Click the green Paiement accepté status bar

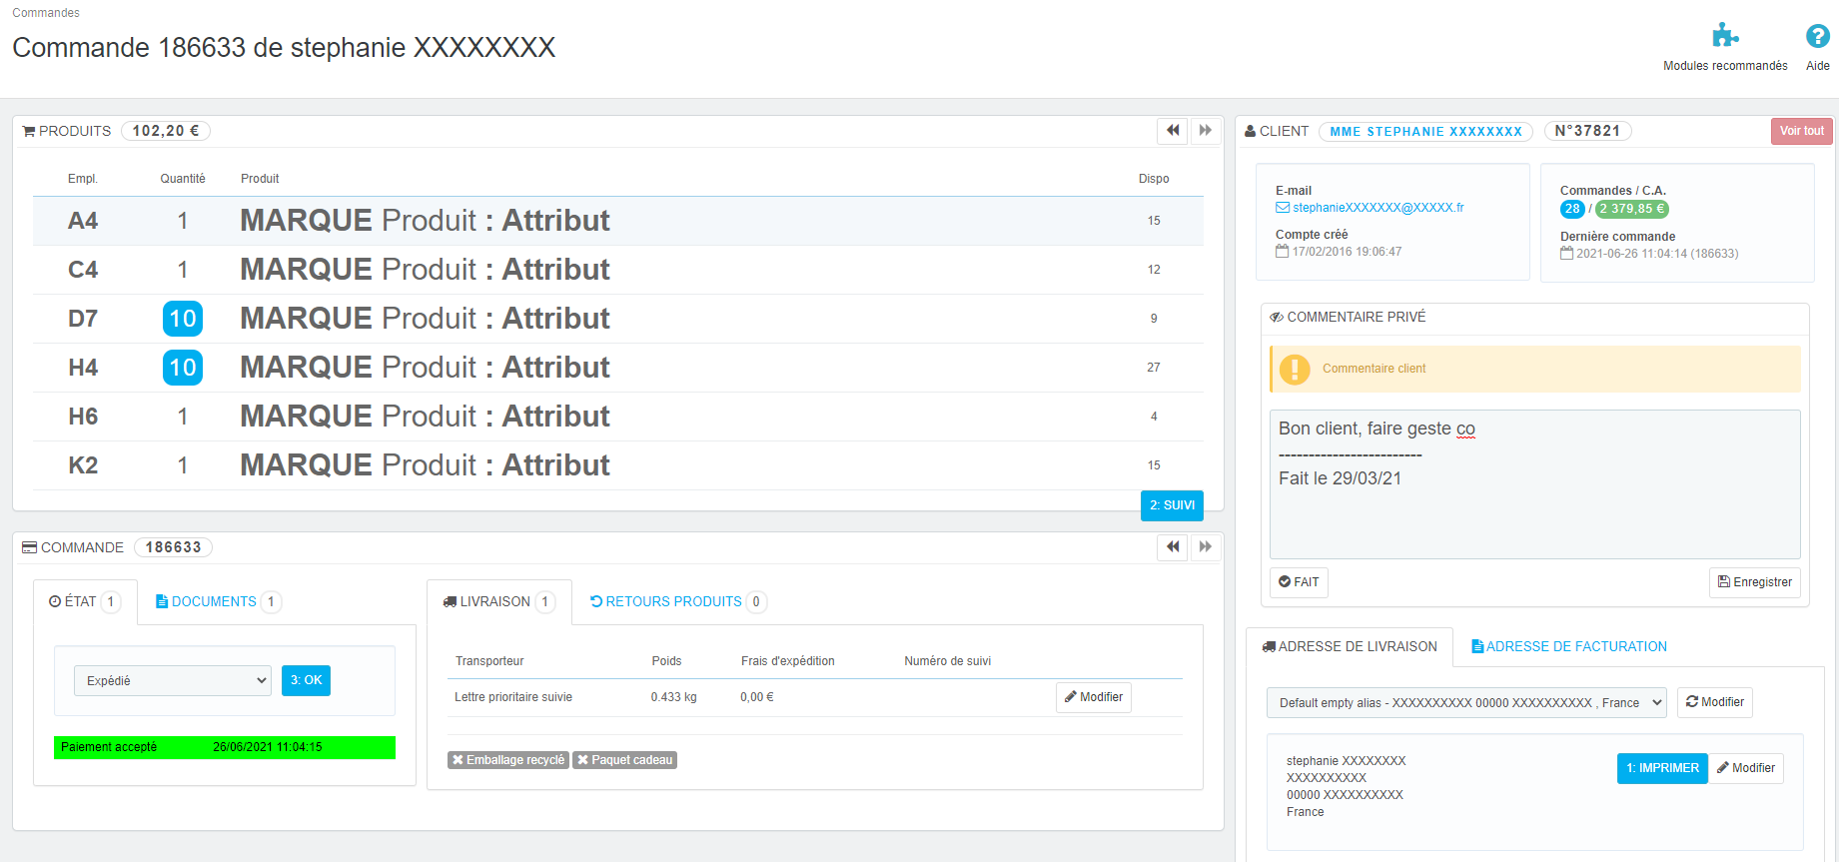coord(225,747)
